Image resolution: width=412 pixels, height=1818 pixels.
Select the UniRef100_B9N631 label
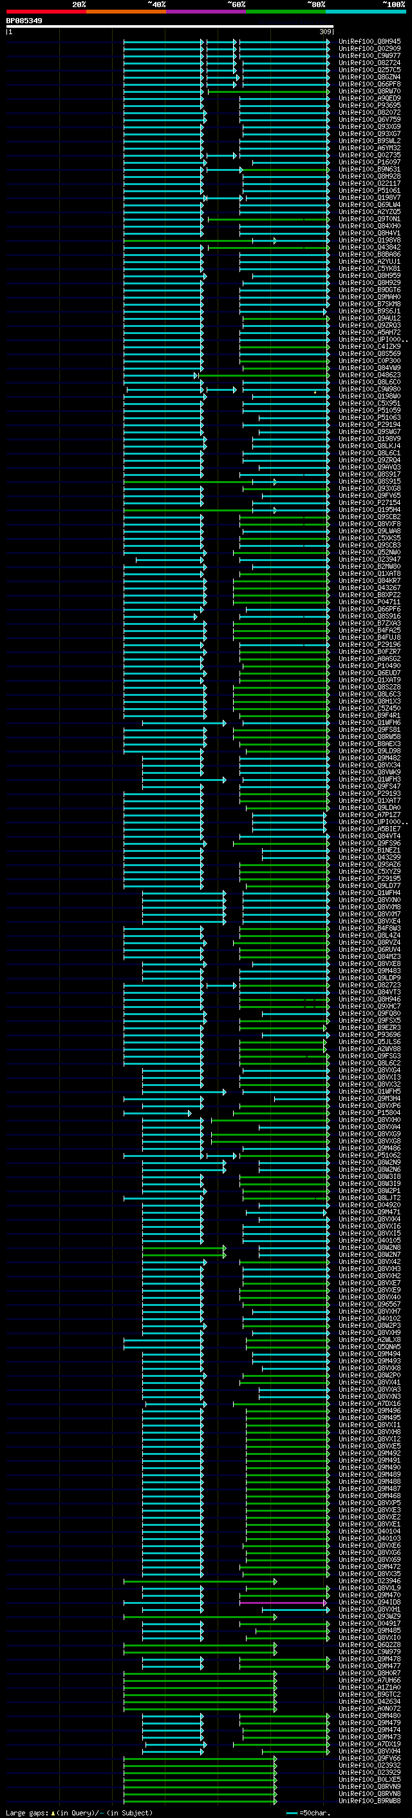click(370, 170)
